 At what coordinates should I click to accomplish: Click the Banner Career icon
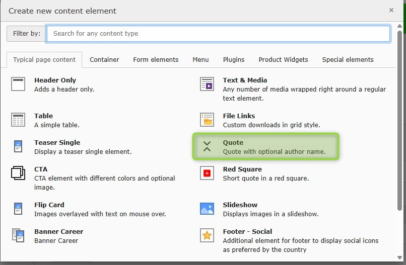pyautogui.click(x=18, y=235)
